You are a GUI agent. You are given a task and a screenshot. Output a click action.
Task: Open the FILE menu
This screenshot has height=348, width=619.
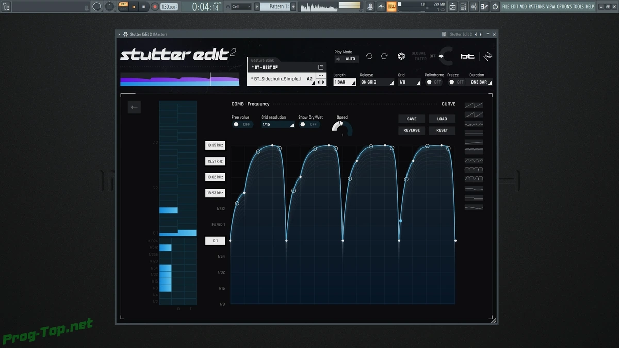(506, 7)
